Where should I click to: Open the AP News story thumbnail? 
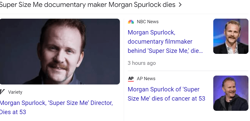coord(231,93)
